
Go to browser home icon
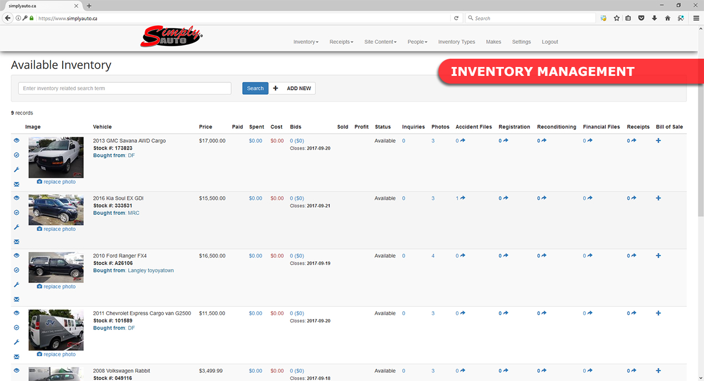[667, 18]
